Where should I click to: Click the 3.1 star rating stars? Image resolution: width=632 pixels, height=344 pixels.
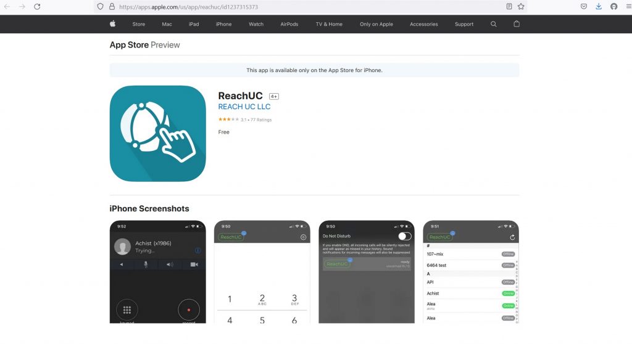tap(228, 119)
